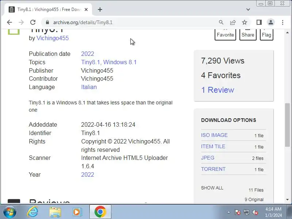Image resolution: width=292 pixels, height=219 pixels.
Task: Click the Favorite button
Action: pos(225,35)
